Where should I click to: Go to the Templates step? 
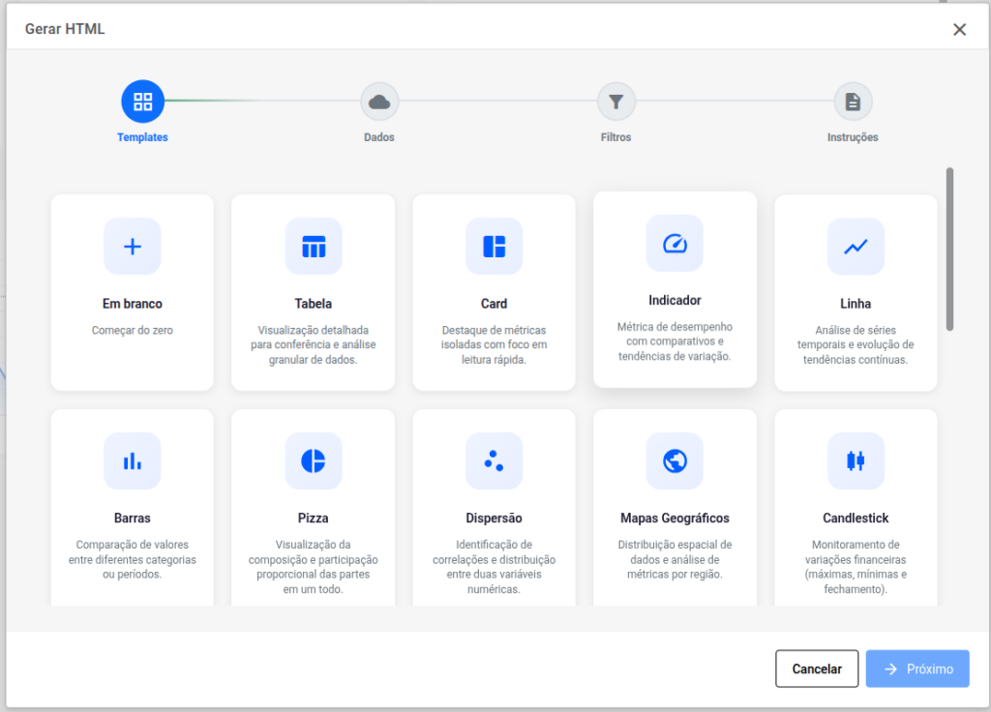point(142,102)
